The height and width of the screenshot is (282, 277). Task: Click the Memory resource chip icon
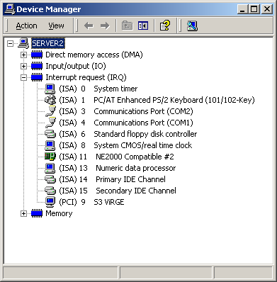37,213
